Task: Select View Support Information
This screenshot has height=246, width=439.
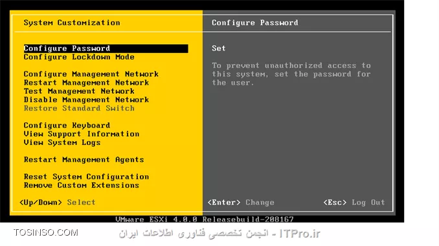Action: click(82, 134)
